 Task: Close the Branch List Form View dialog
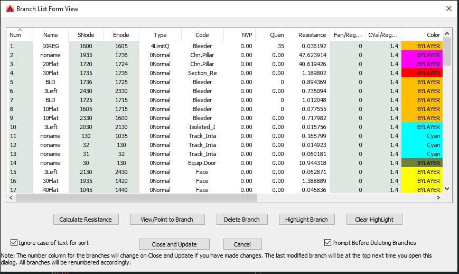click(449, 8)
